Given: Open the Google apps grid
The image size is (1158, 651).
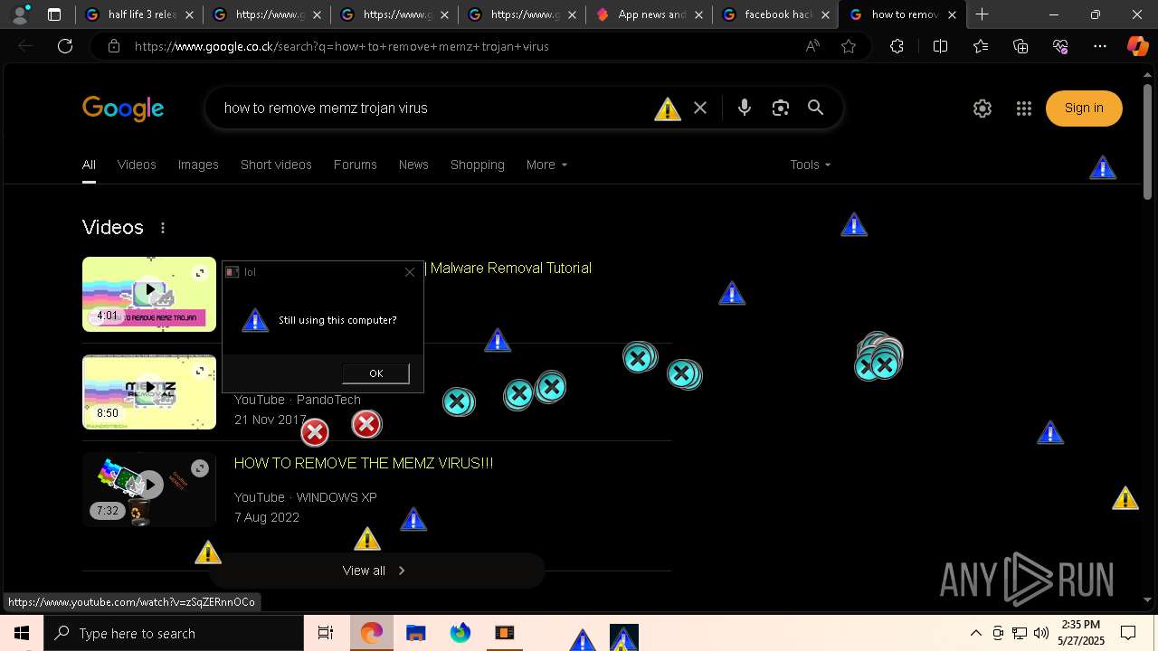Looking at the screenshot, I should (x=1024, y=108).
